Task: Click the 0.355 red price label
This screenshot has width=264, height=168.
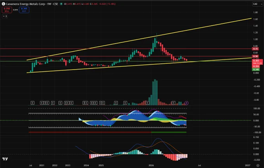Action: pyautogui.click(x=256, y=66)
